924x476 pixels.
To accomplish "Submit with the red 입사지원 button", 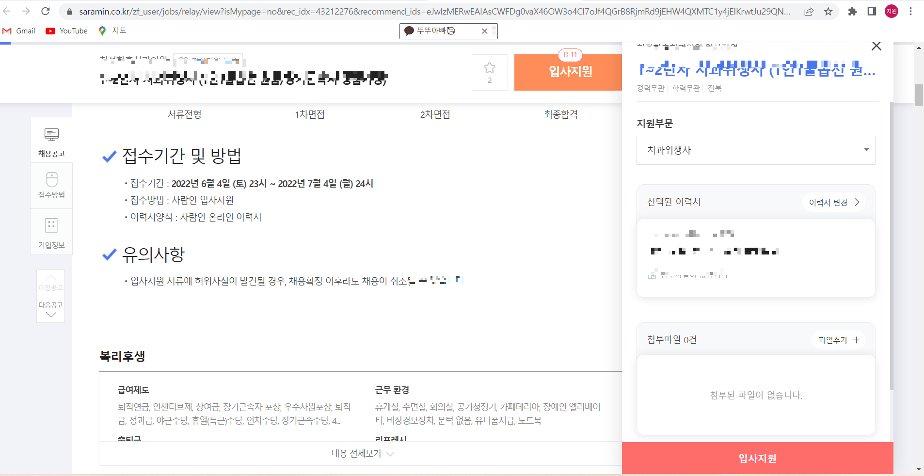I will point(757,458).
